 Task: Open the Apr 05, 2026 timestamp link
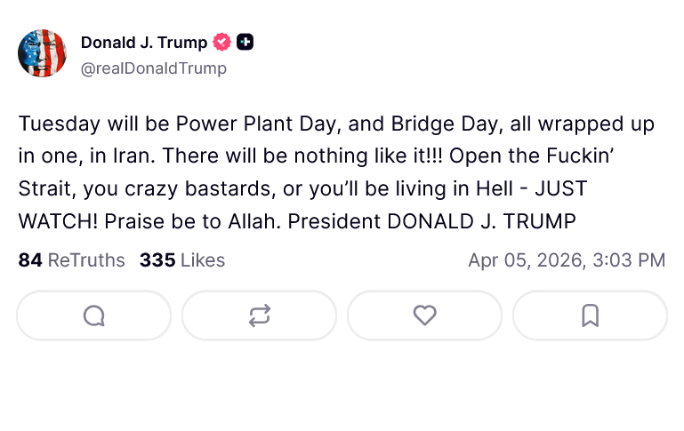(567, 260)
